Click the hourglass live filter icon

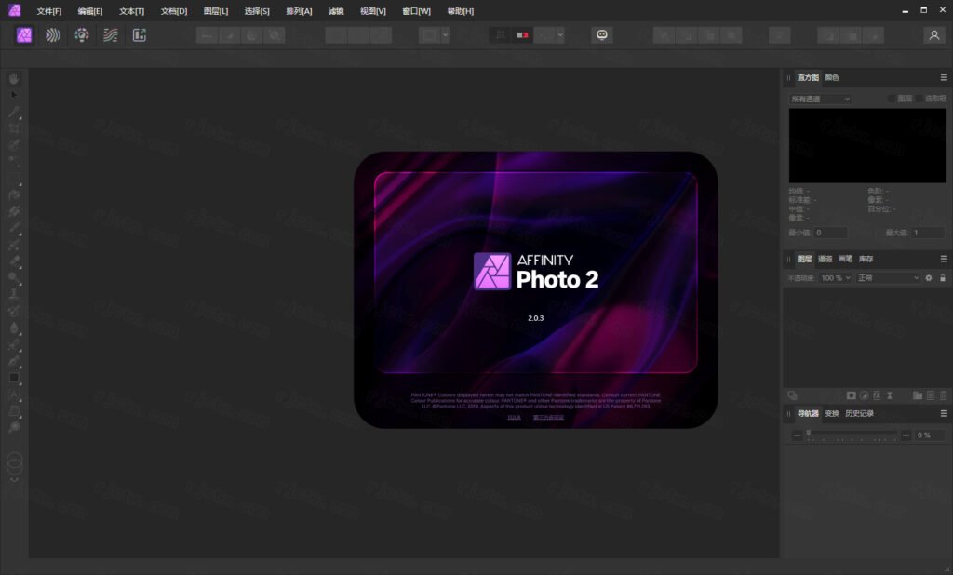[890, 395]
